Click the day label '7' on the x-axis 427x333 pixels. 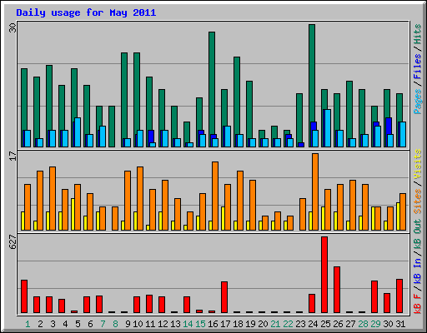(103, 324)
